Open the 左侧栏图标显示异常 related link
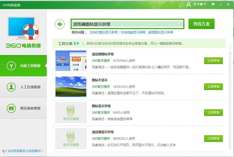Screen dimensions: 234x157 click(x=103, y=33)
